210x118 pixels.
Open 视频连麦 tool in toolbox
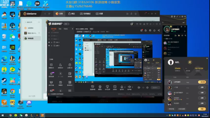pyautogui.click(x=51, y=75)
